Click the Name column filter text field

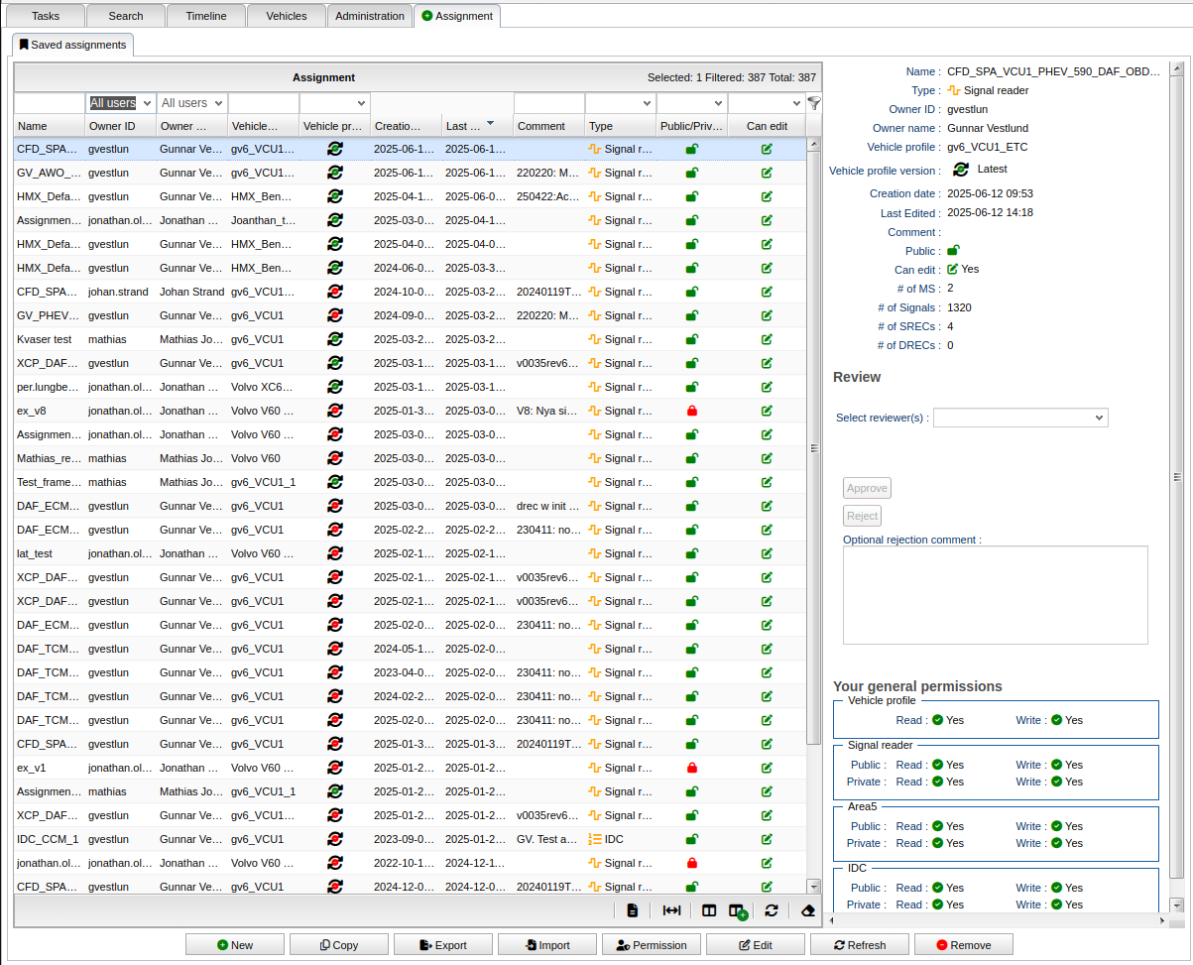(50, 103)
